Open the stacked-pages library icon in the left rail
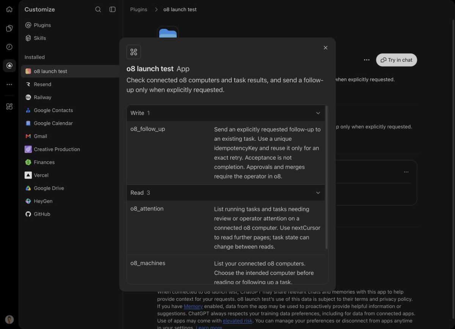Screen dimensions: 455x329 tap(9, 28)
